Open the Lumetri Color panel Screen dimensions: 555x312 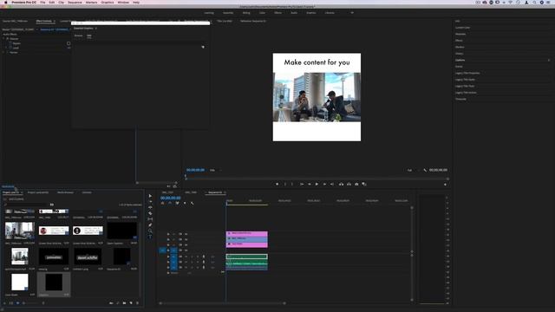coord(462,28)
